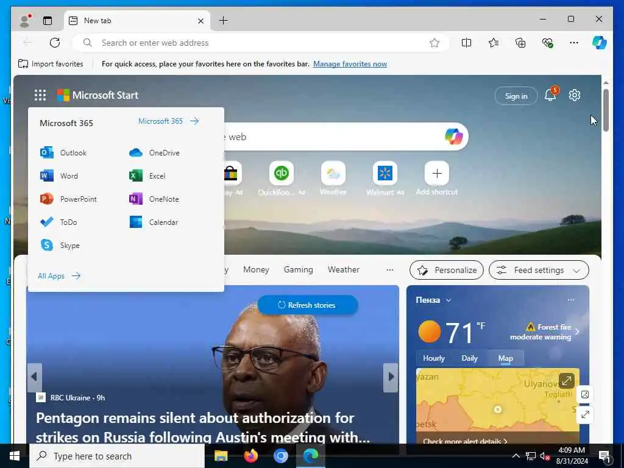Screen dimensions: 624x468
Task: Click the address bar field
Action: [x=261, y=43]
